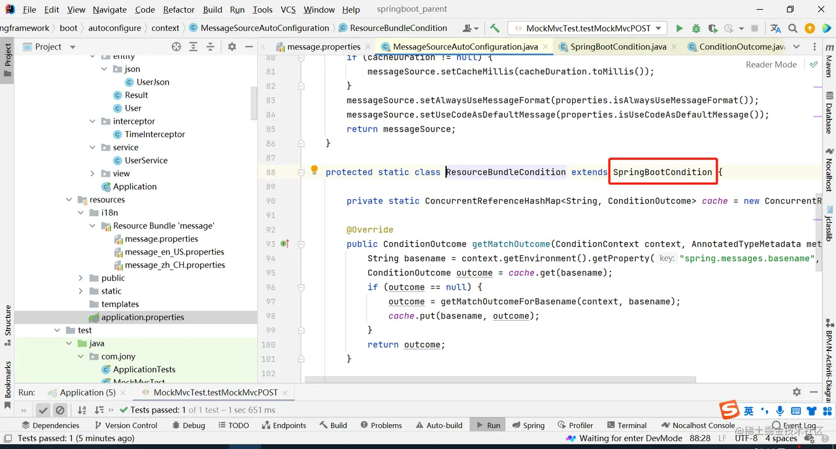Click the orange IDE update arrow icon
This screenshot has width=836, height=449.
[x=809, y=28]
